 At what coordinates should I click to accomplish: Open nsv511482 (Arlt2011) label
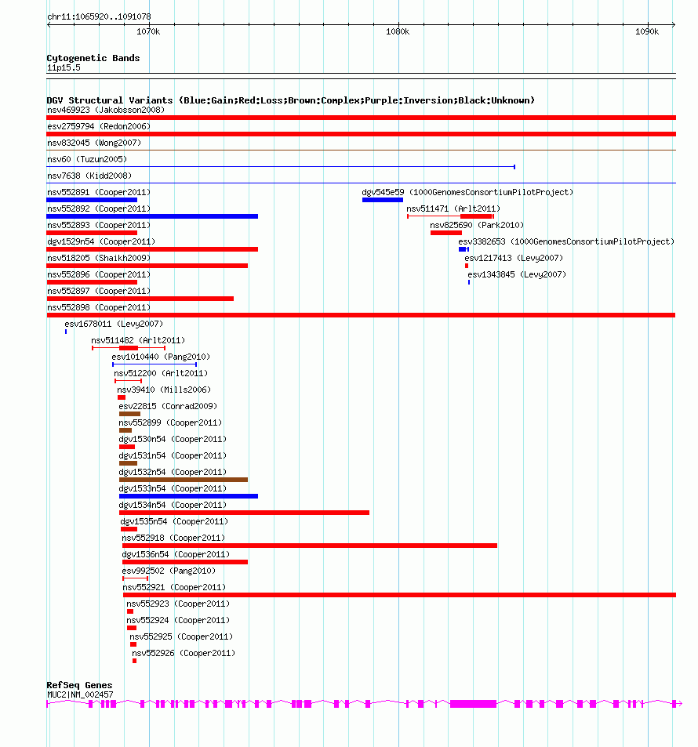pyautogui.click(x=138, y=341)
